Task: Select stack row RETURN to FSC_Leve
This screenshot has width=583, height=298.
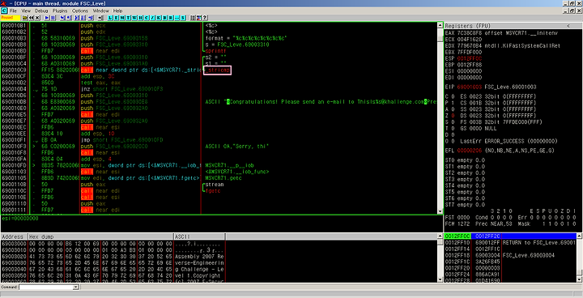Action: coord(510,243)
